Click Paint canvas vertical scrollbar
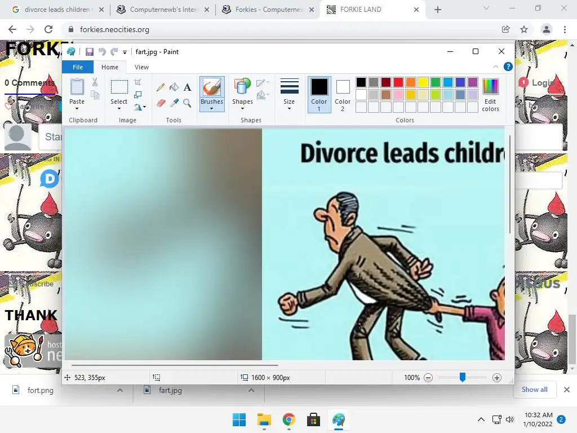The width and height of the screenshot is (577, 433). pyautogui.click(x=509, y=184)
